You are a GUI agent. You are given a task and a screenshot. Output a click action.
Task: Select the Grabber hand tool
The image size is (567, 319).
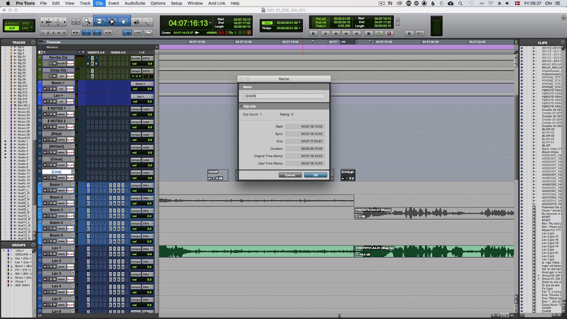click(x=124, y=21)
